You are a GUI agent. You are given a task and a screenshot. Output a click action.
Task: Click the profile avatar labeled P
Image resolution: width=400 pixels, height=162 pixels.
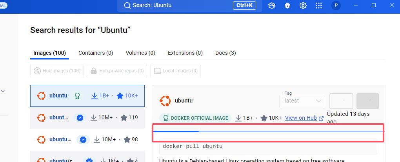[336, 5]
